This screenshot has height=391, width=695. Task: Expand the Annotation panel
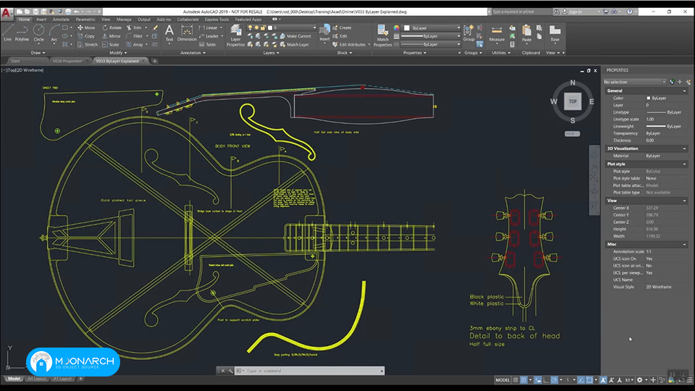point(193,53)
